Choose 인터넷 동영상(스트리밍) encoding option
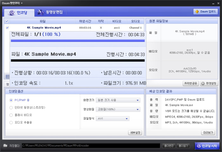The height and width of the screenshot is (152, 222). 11,108
